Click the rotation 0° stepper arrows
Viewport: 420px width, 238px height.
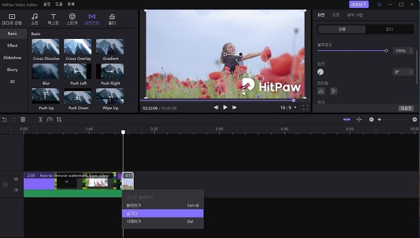411,72
